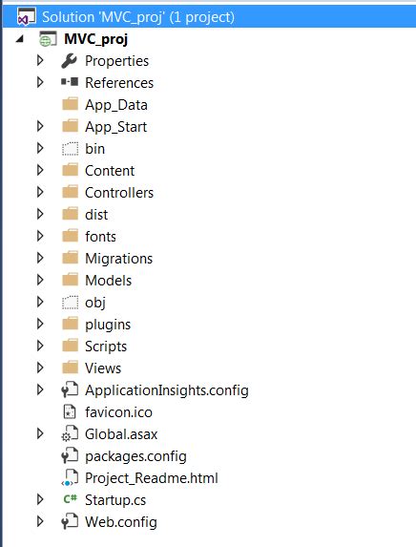Click the Project_Readme.html file icon
416x547 pixels.
click(70, 478)
